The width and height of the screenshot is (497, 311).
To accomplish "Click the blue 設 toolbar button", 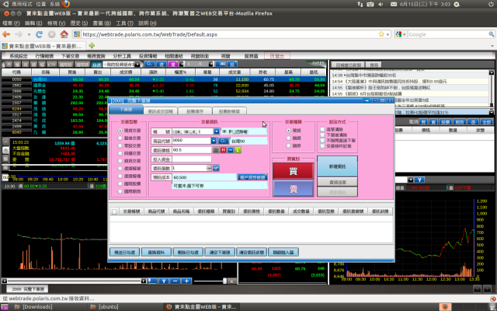I will click(x=232, y=64).
